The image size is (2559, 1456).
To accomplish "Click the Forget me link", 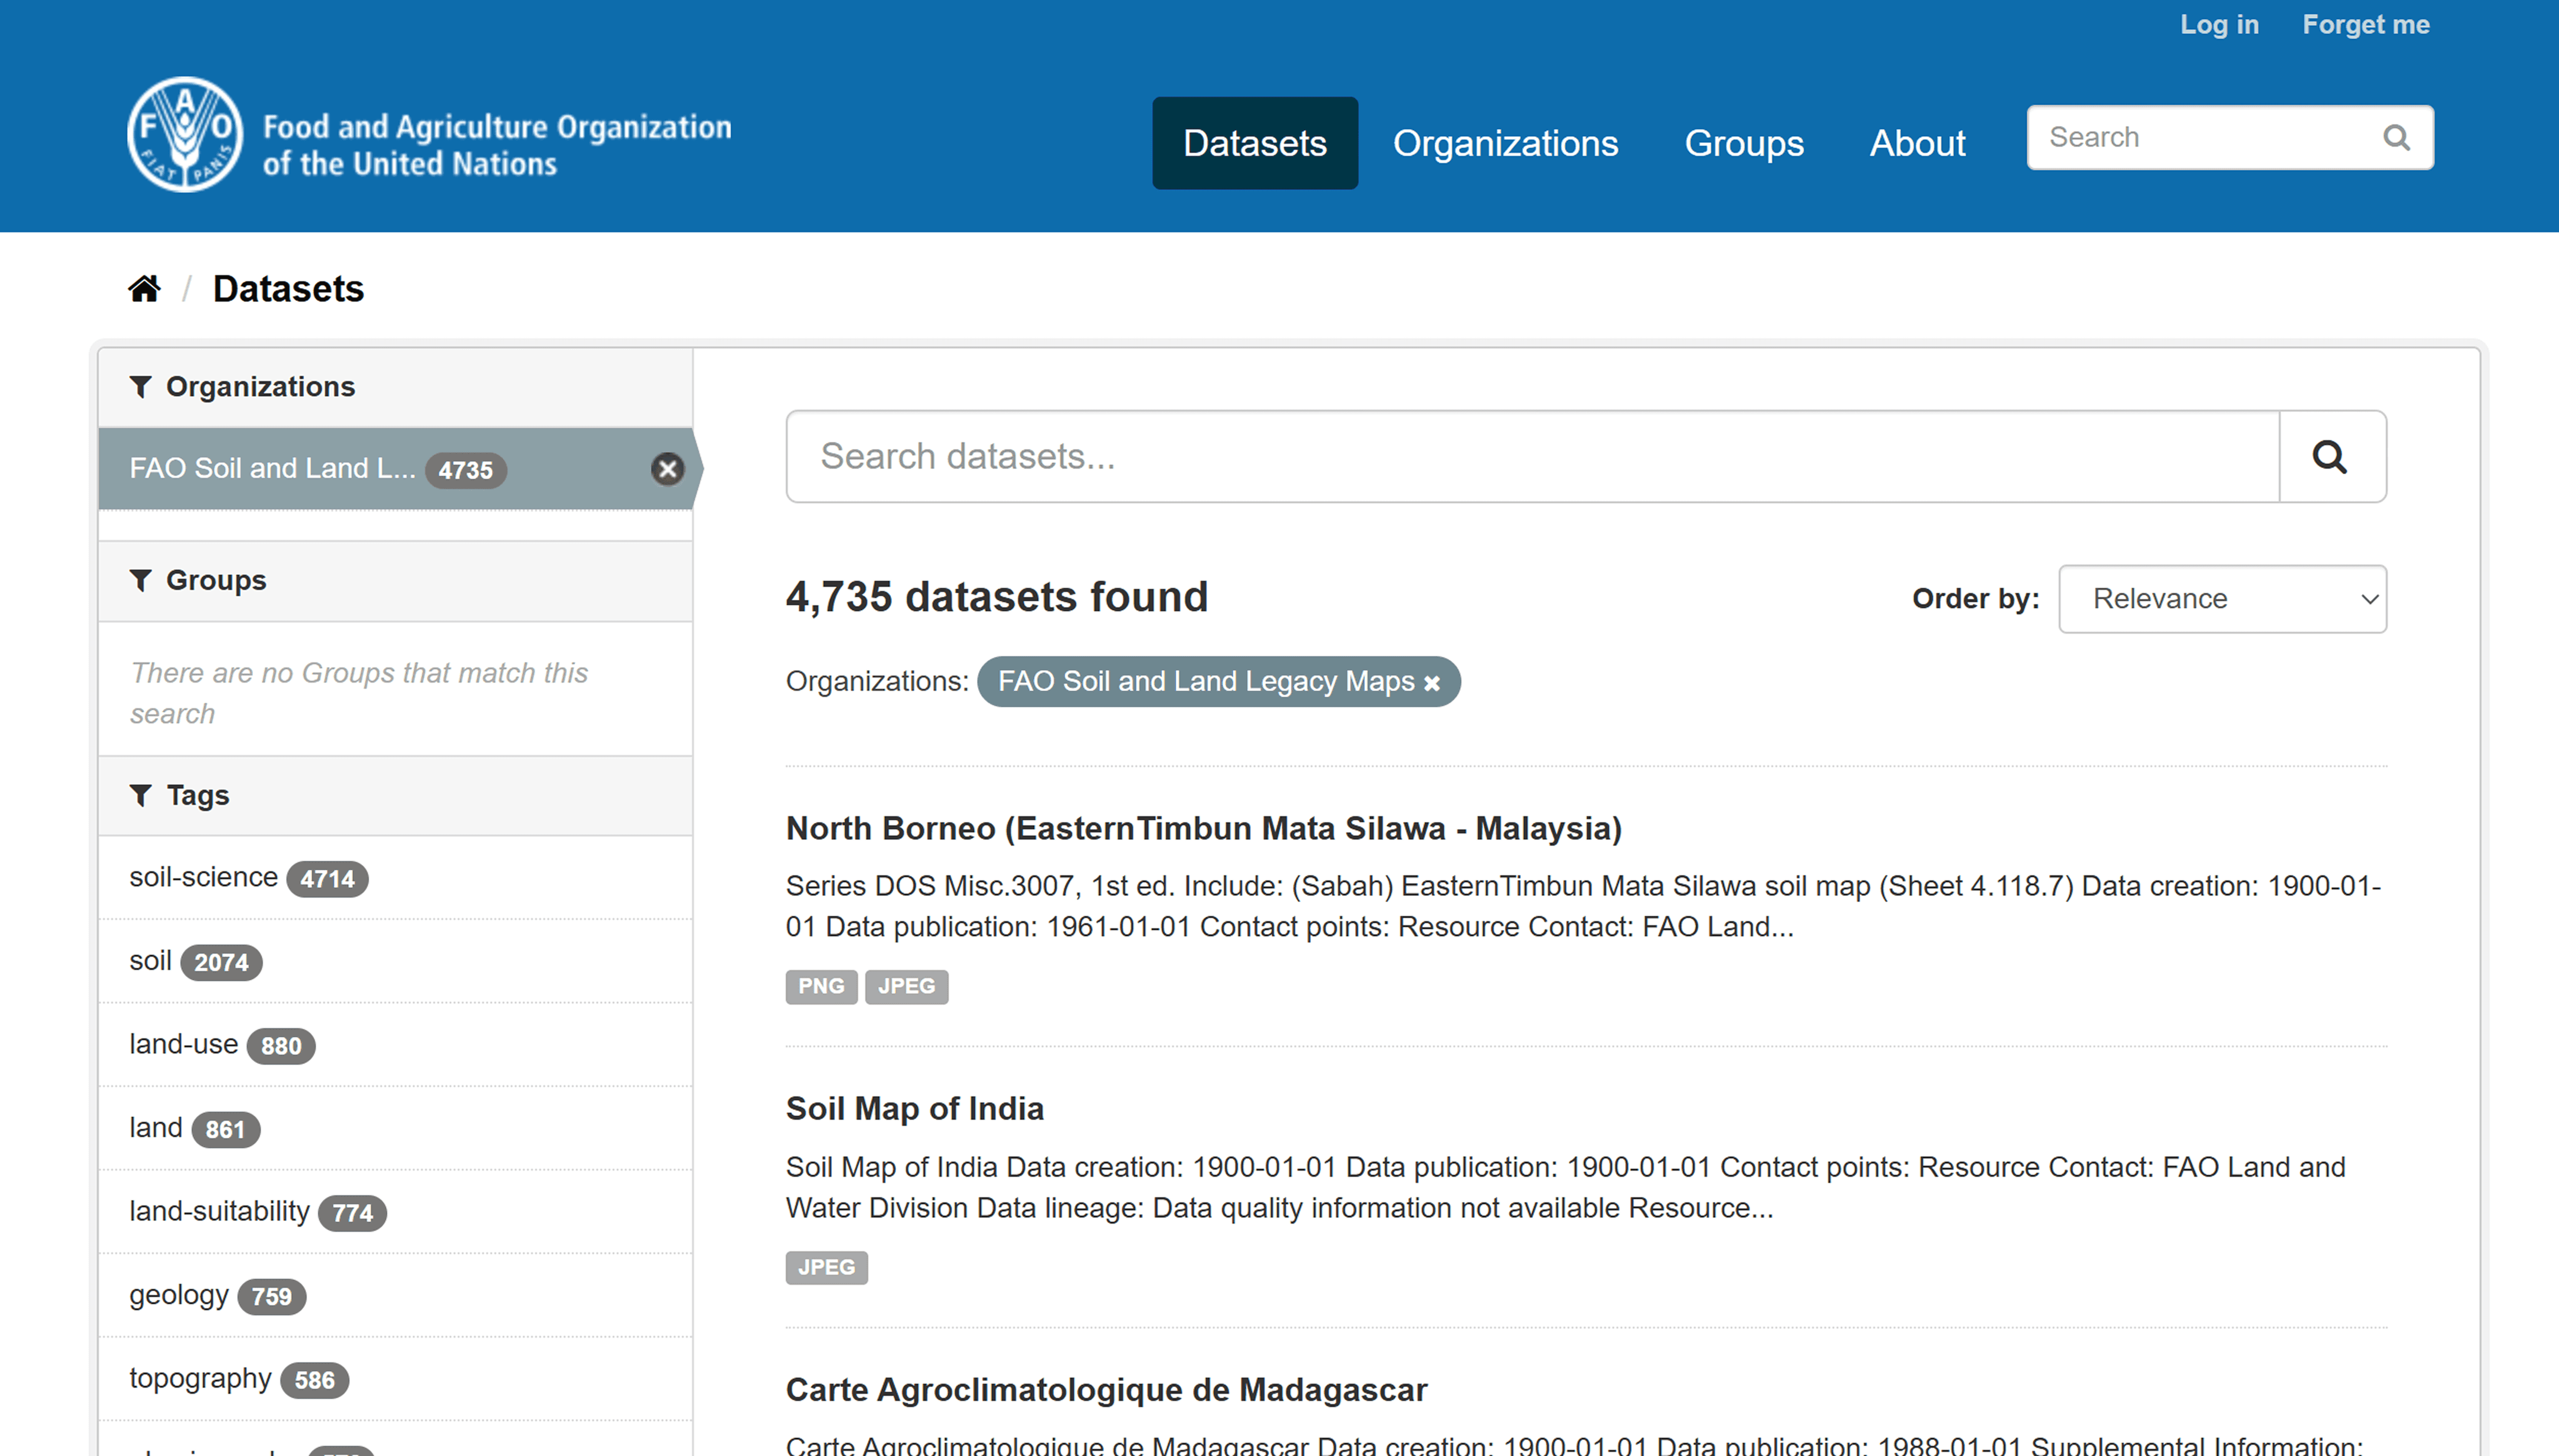I will [x=2365, y=25].
